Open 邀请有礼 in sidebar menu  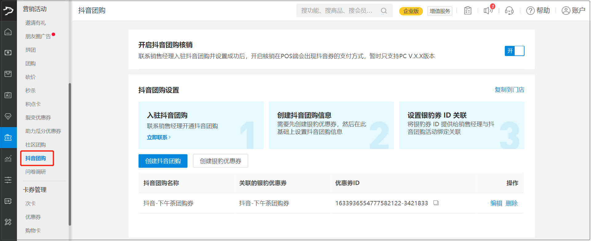(36, 23)
